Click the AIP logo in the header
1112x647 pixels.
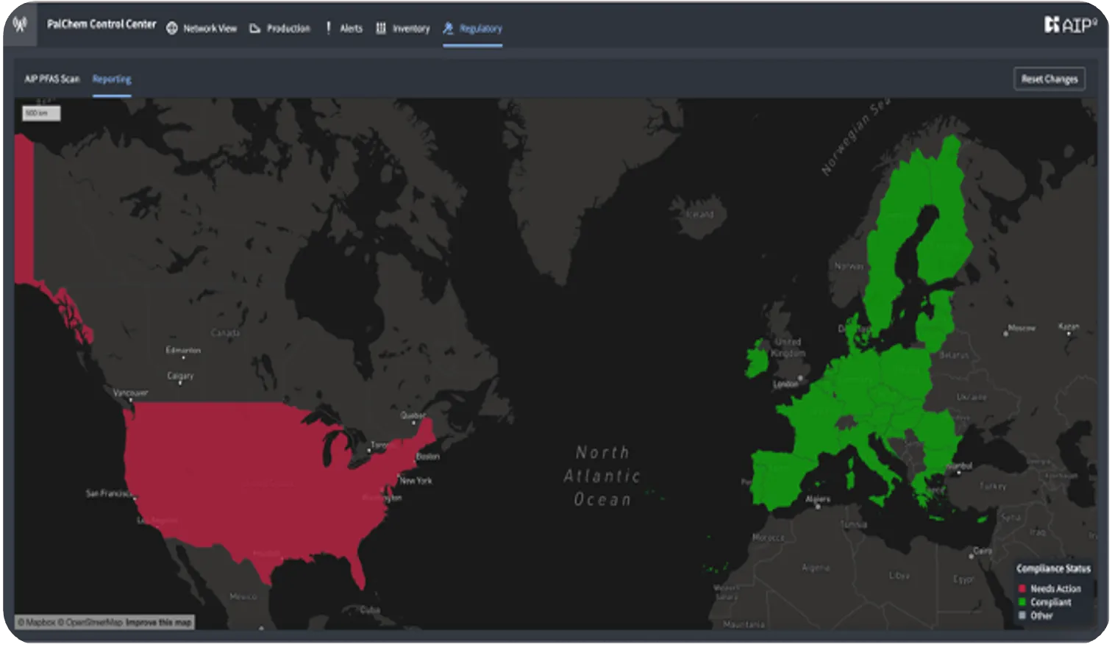coord(1070,25)
